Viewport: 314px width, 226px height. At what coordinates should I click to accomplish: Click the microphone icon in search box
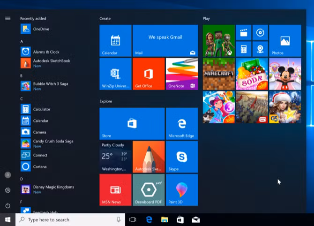click(x=119, y=219)
